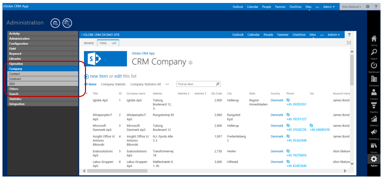This screenshot has height=178, width=382.
Task: Open the Marketing megaphone icon
Action: pos(374,133)
